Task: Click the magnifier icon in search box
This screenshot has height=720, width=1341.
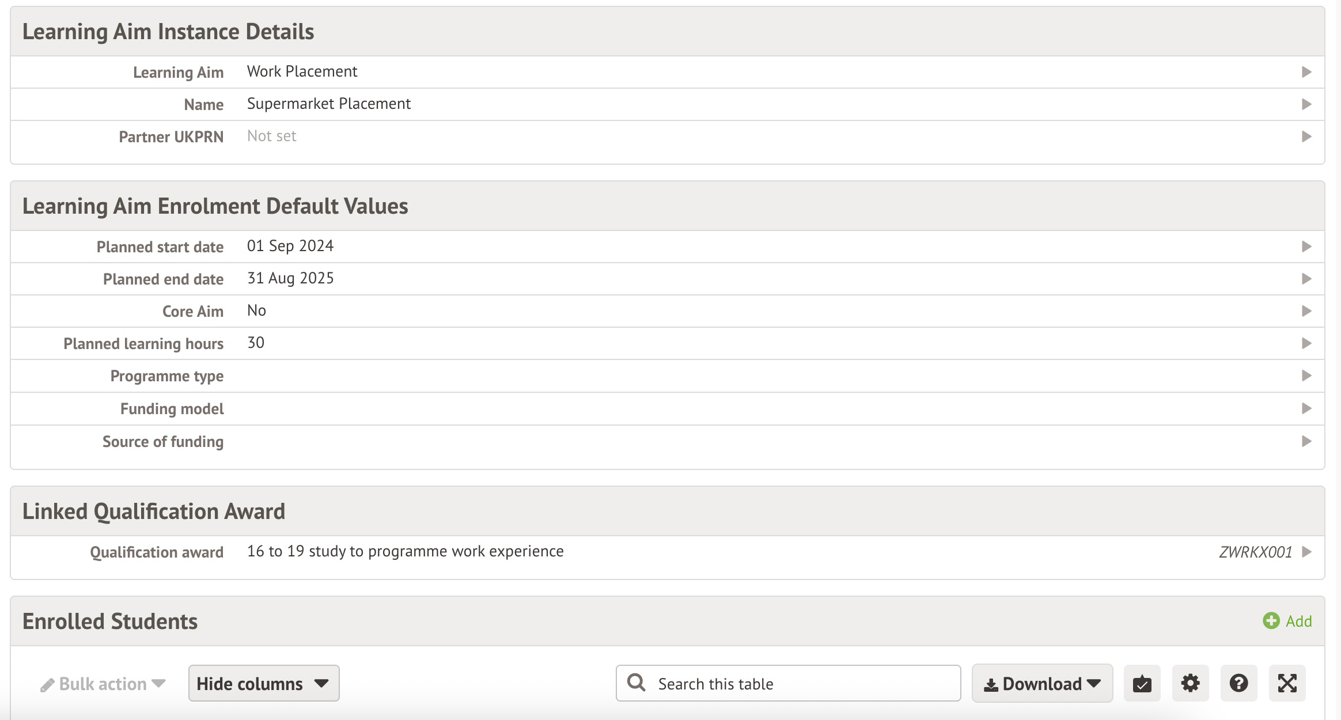Action: (636, 683)
